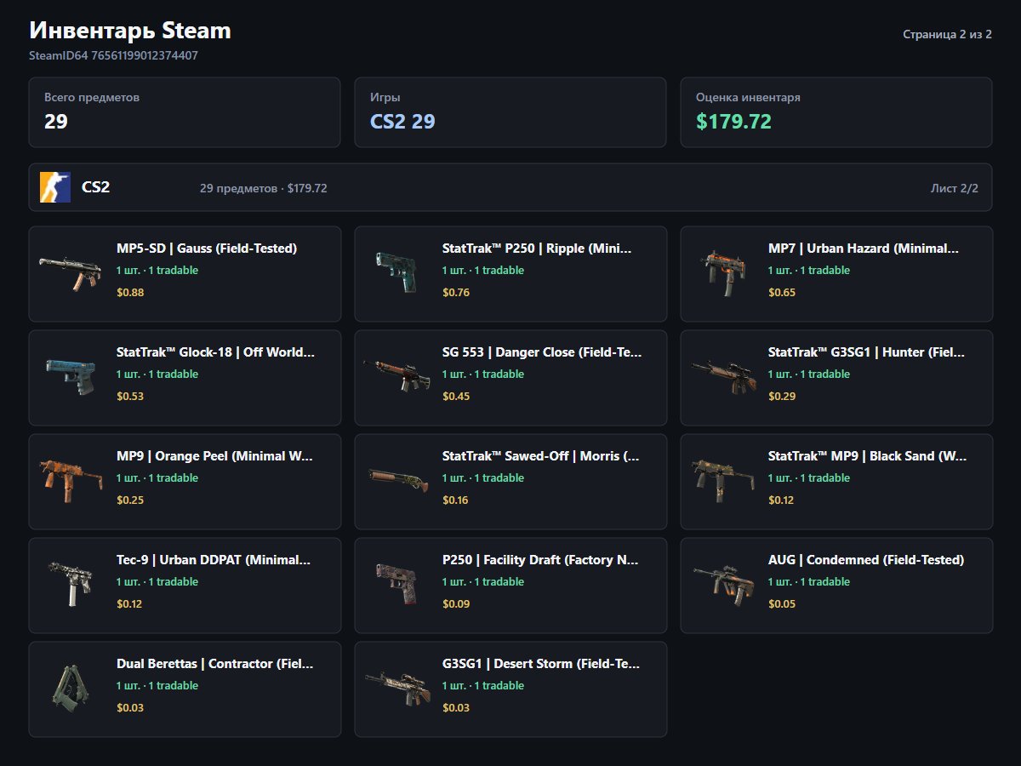Image resolution: width=1021 pixels, height=766 pixels.
Task: Click the StatTrak G3SG1 | Hunter item name
Action: pyautogui.click(x=866, y=352)
